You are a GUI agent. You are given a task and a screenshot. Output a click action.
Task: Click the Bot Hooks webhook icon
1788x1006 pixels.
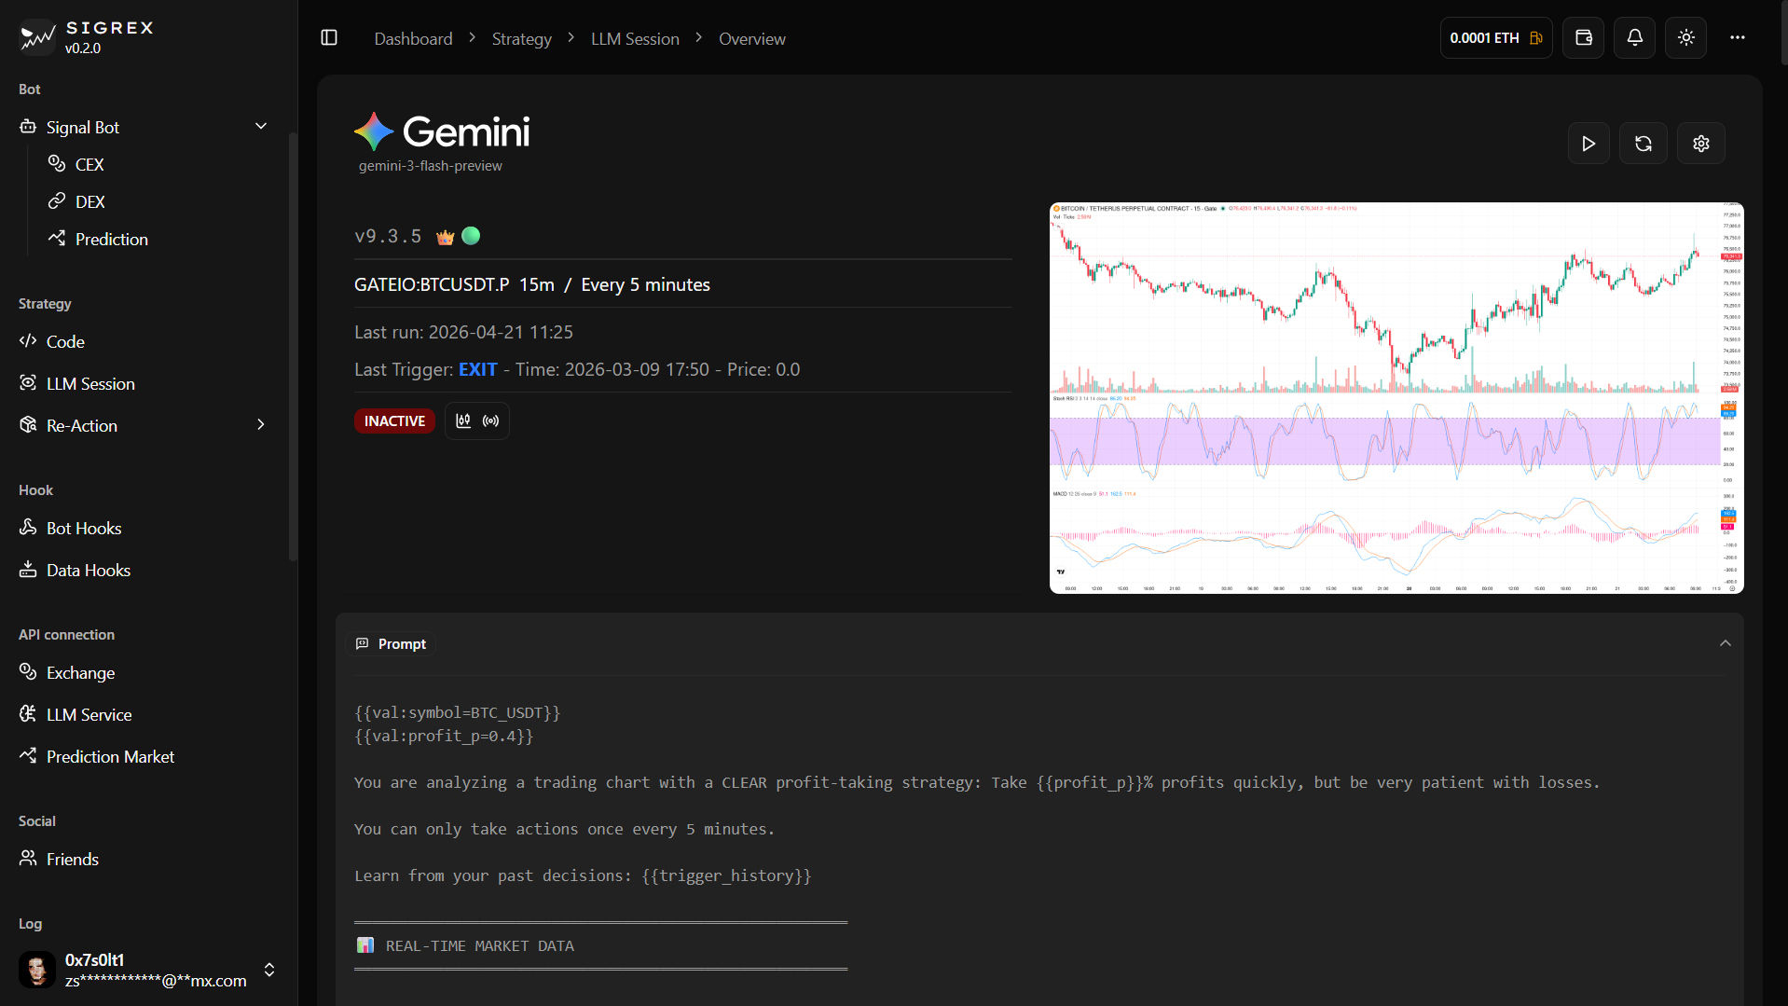tap(28, 527)
